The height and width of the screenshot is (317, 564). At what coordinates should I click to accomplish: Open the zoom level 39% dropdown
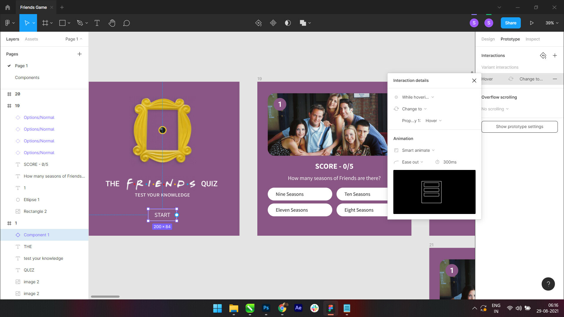point(552,23)
